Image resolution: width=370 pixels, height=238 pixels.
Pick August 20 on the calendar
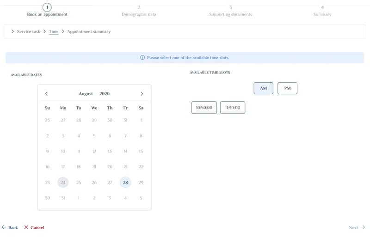pyautogui.click(x=110, y=167)
